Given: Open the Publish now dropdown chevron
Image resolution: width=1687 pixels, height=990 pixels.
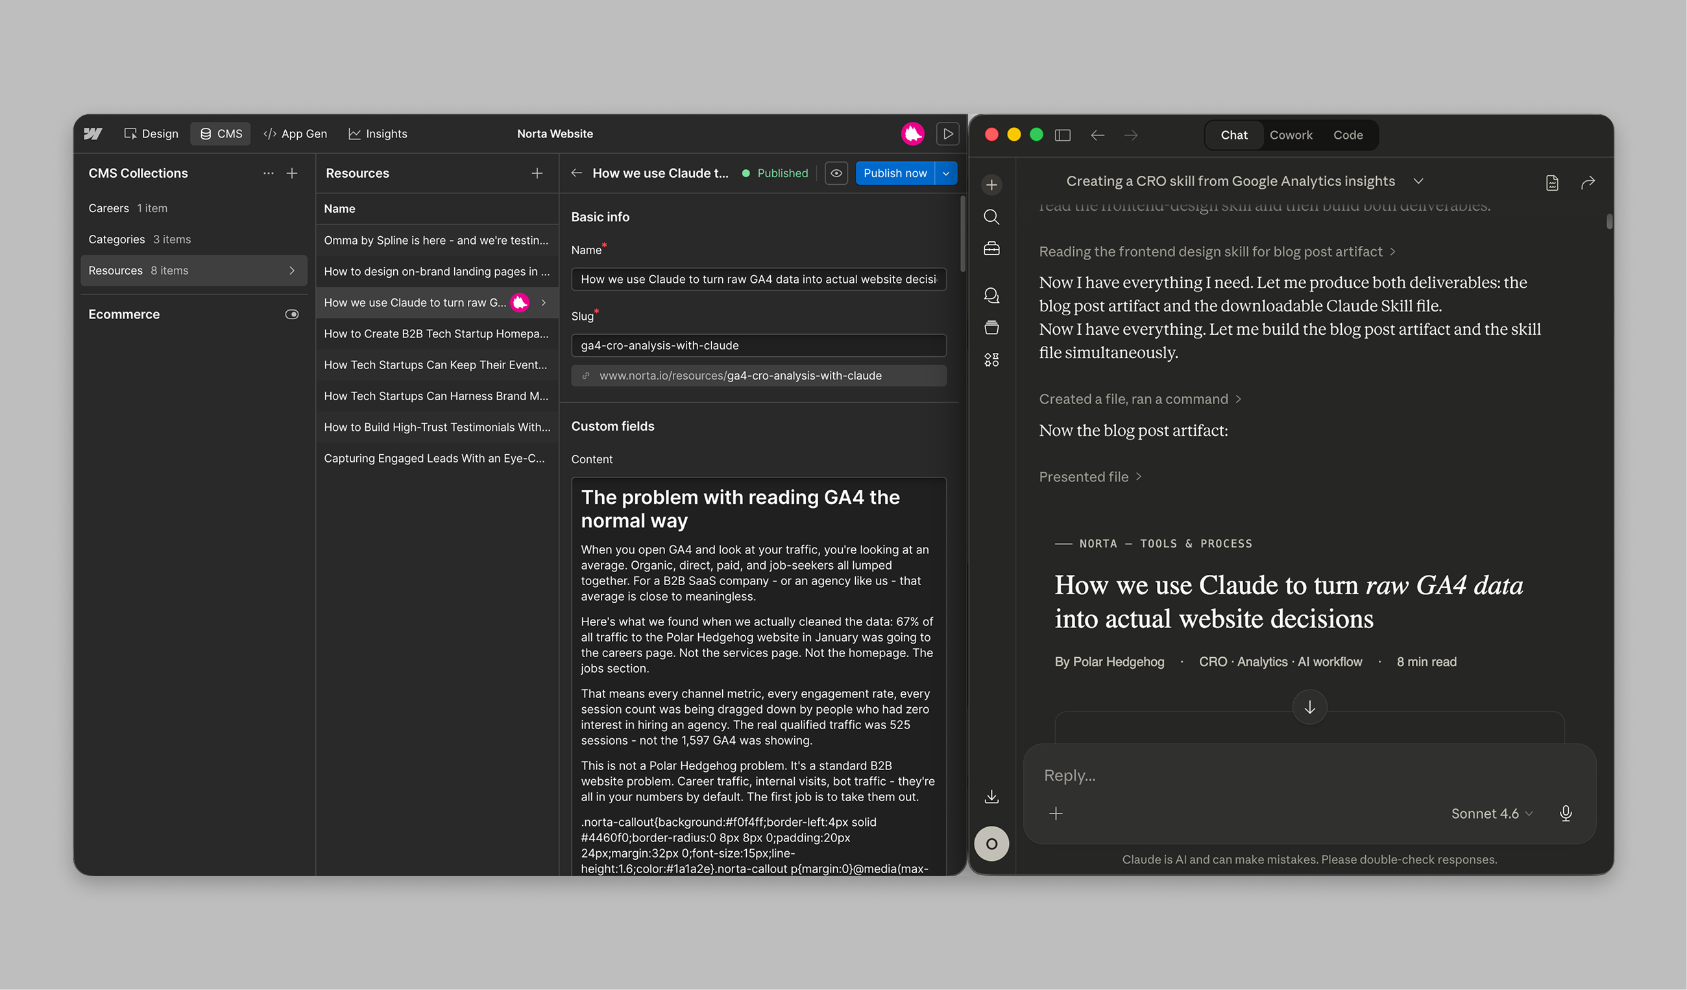Looking at the screenshot, I should 945,173.
